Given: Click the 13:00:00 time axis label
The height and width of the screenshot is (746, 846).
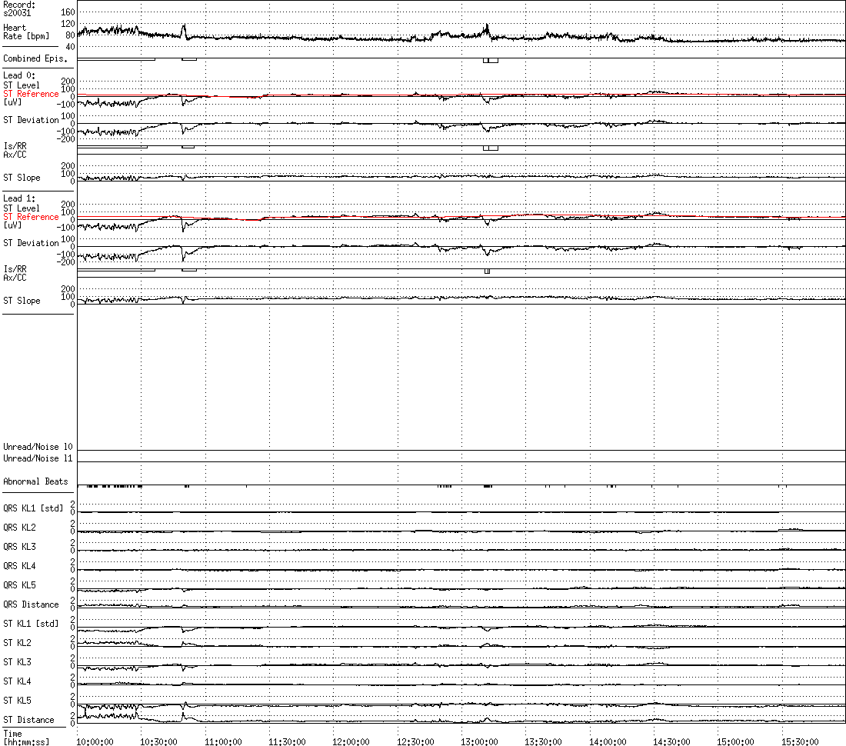Looking at the screenshot, I should pos(479,741).
